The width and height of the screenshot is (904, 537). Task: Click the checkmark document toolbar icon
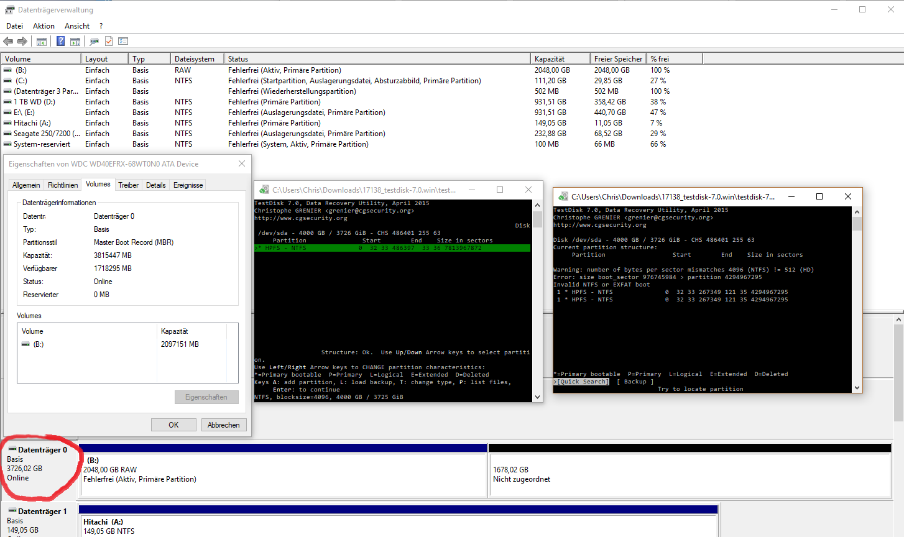point(109,41)
